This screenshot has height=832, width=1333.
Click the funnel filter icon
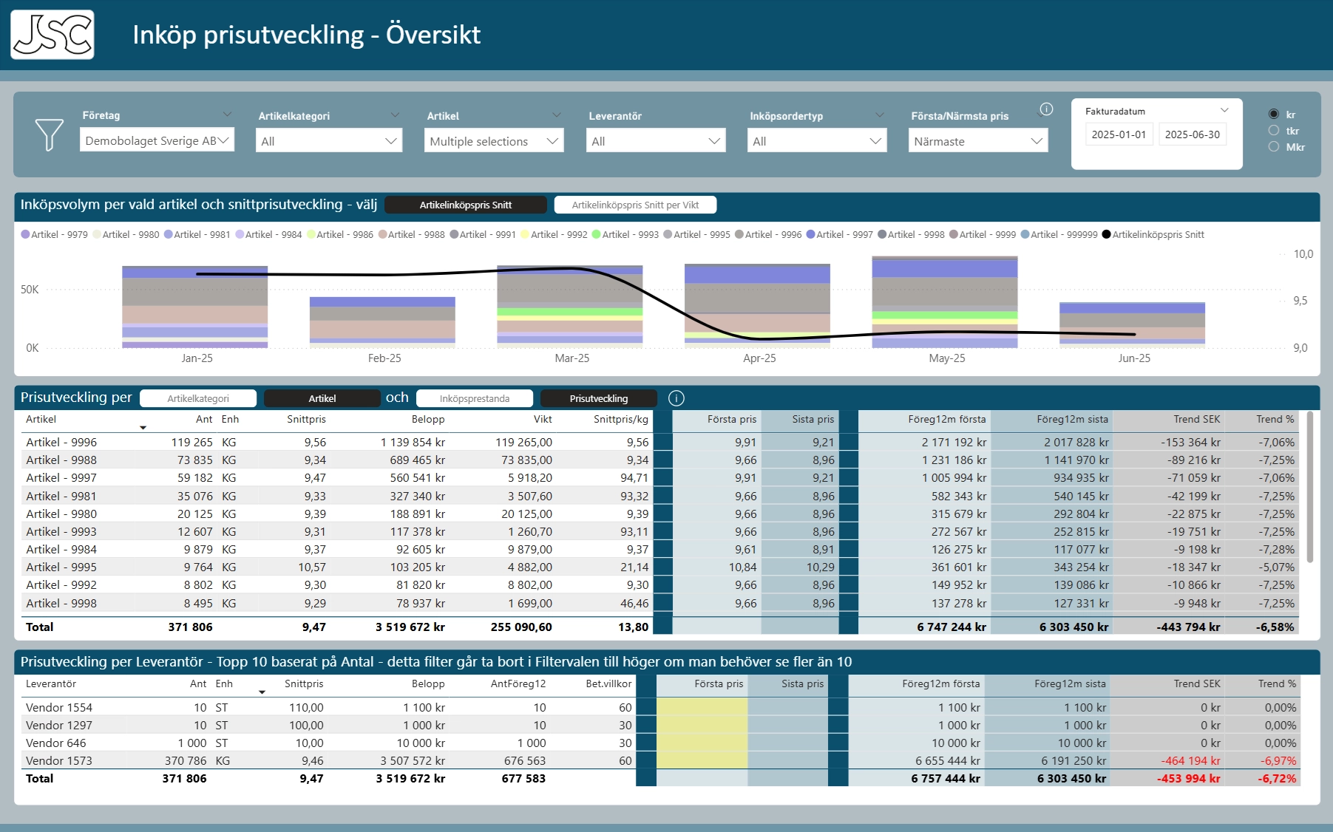[49, 134]
